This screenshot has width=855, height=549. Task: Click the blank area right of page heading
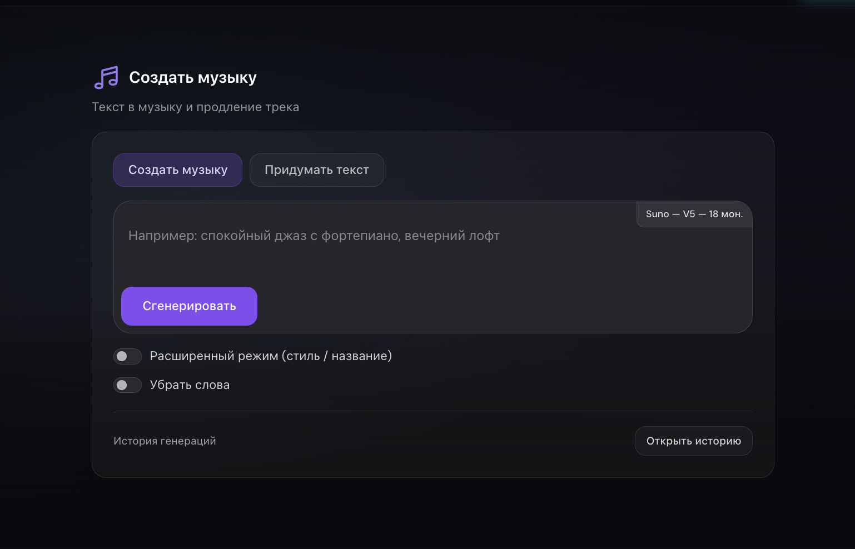(x=500, y=78)
